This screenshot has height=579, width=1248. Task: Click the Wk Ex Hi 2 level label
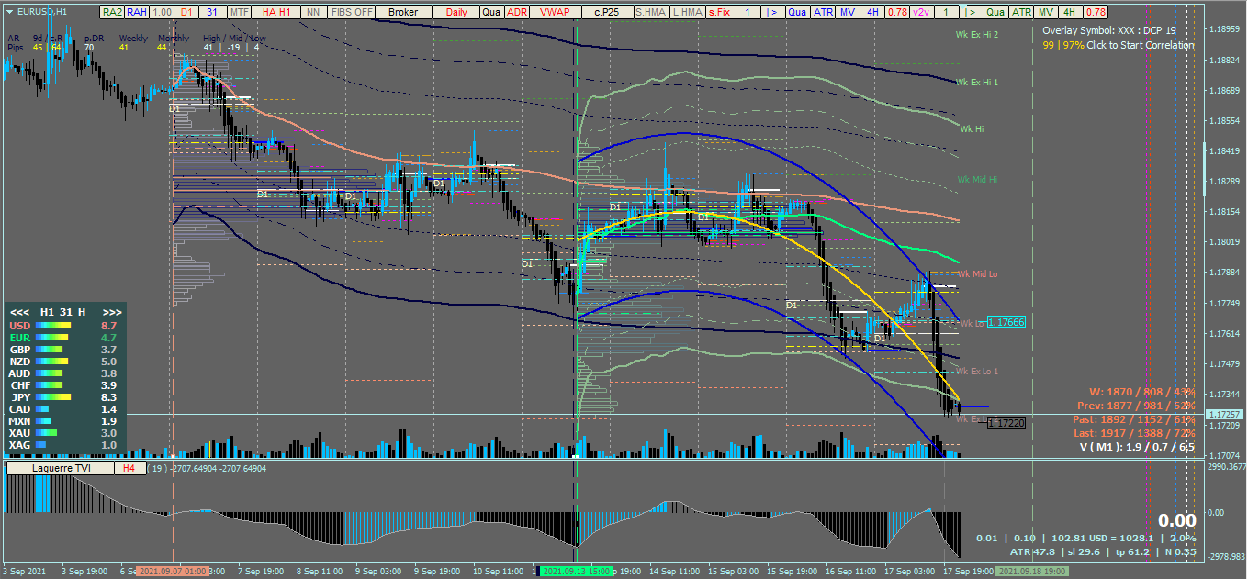pyautogui.click(x=977, y=34)
